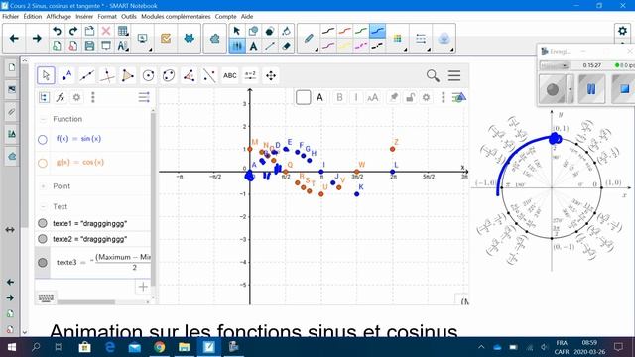The image size is (635, 357).
Task: Toggle visibility of g(x) = cos(x)
Action: pos(43,163)
